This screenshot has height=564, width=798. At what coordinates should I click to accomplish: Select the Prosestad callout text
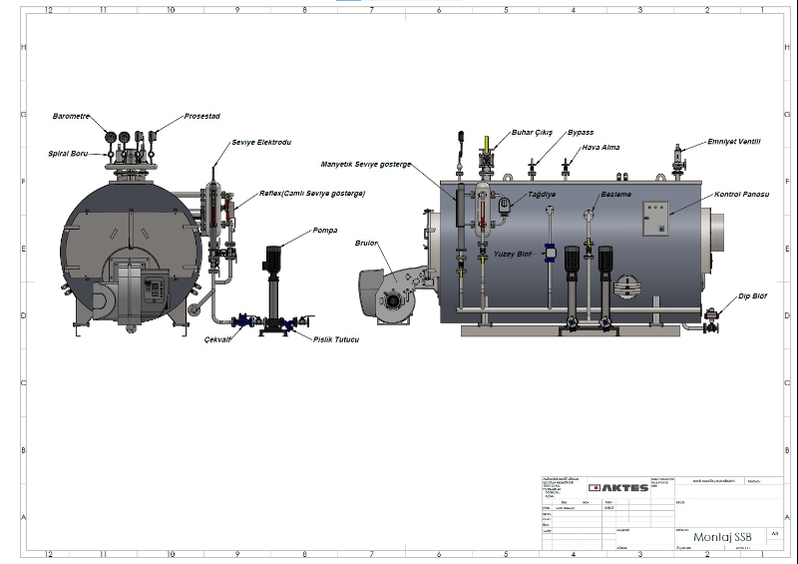pos(202,117)
